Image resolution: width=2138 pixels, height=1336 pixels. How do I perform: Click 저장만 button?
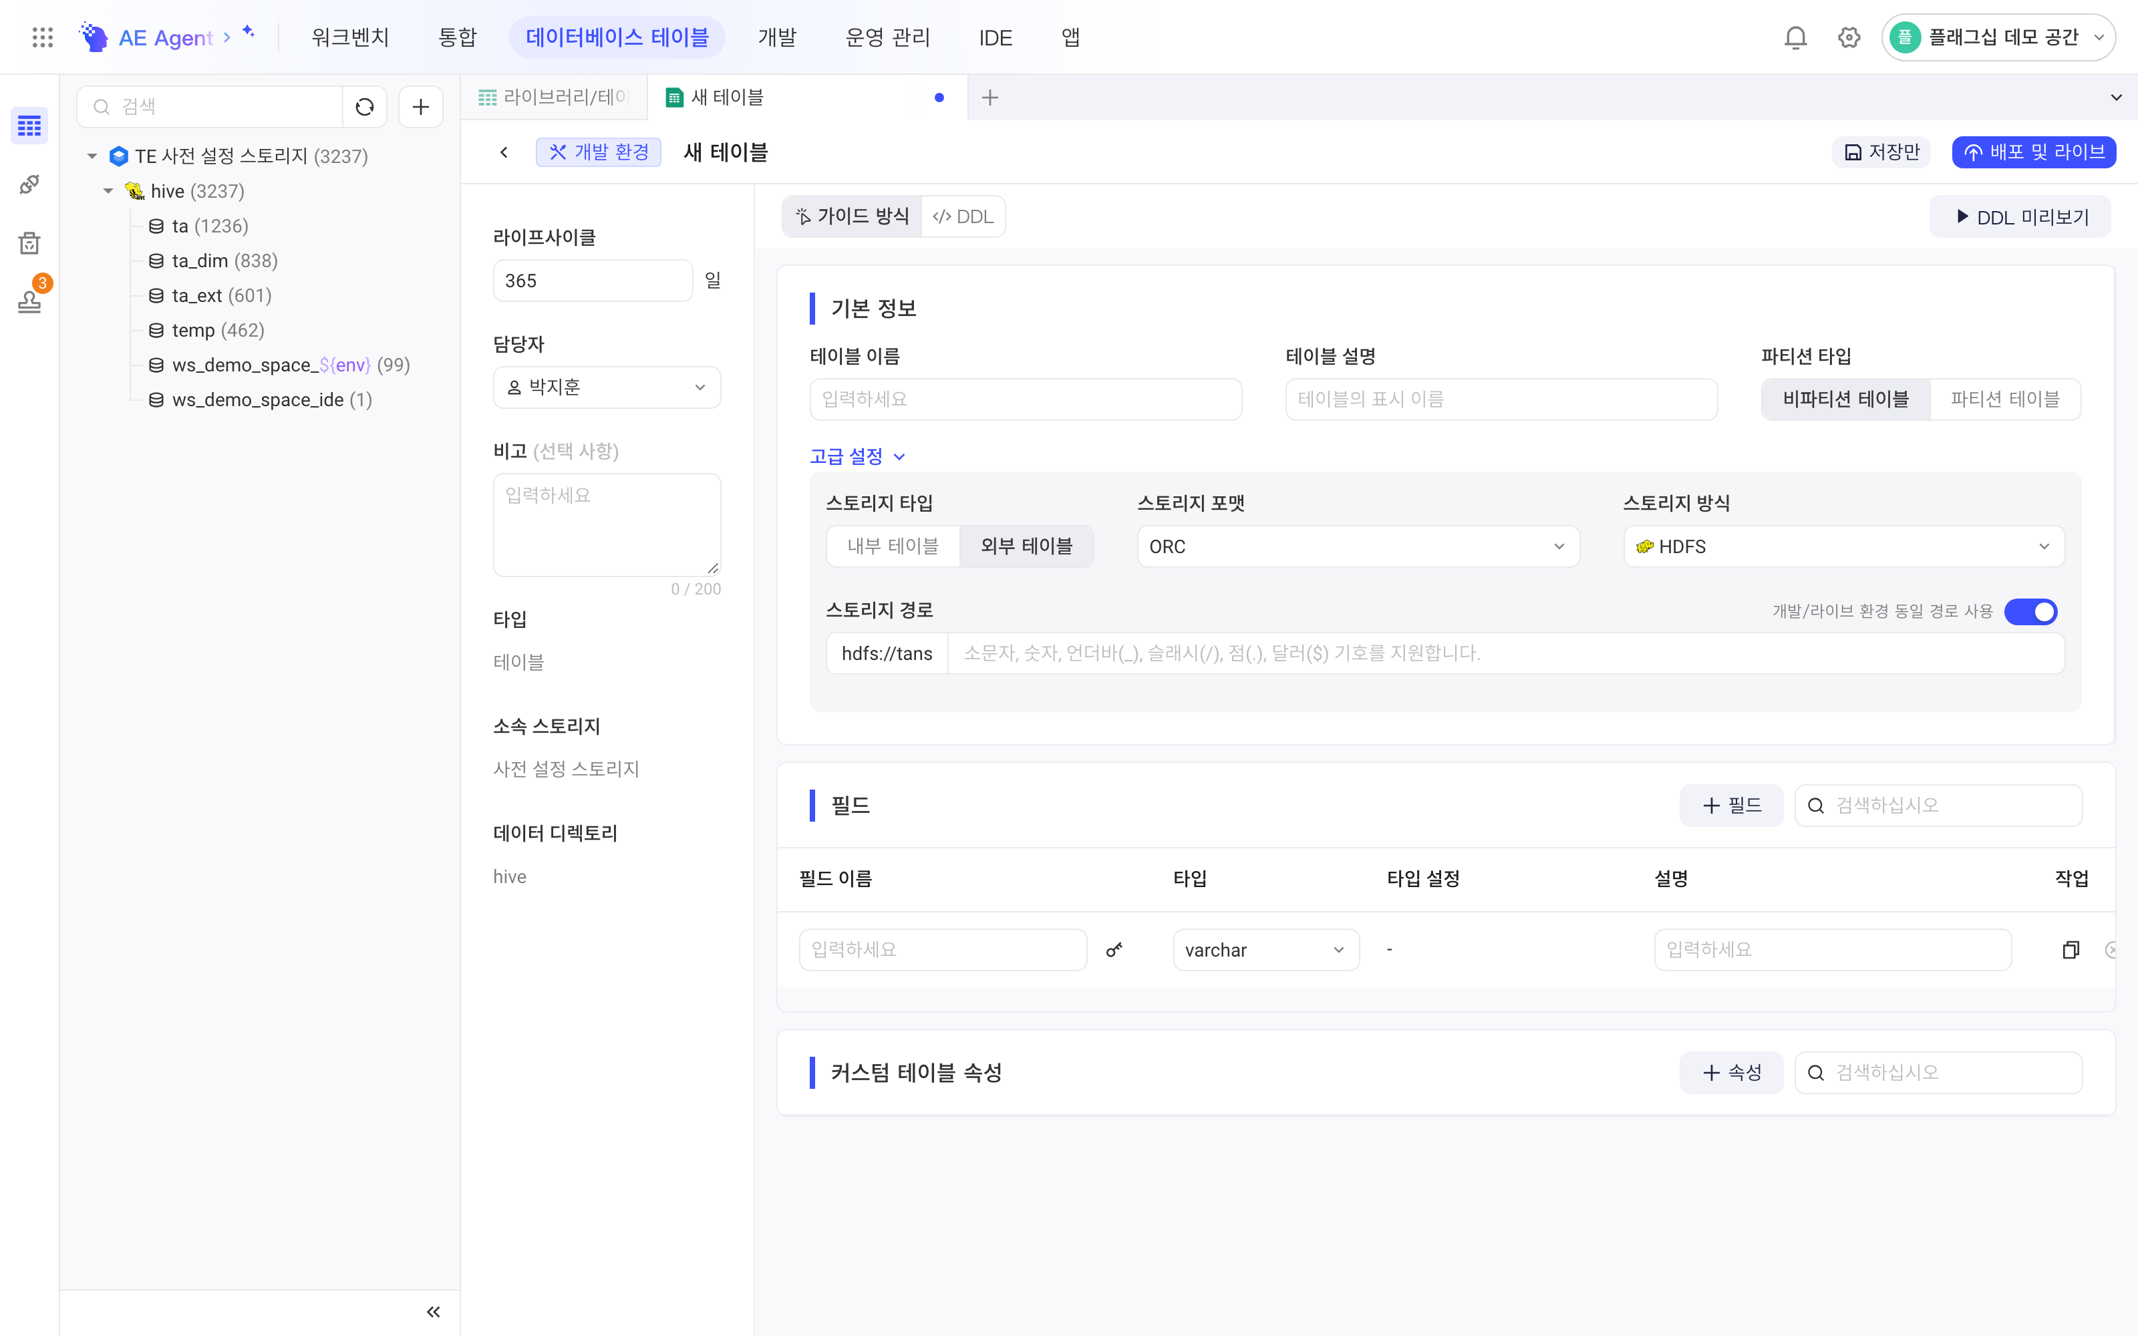coord(1882,152)
